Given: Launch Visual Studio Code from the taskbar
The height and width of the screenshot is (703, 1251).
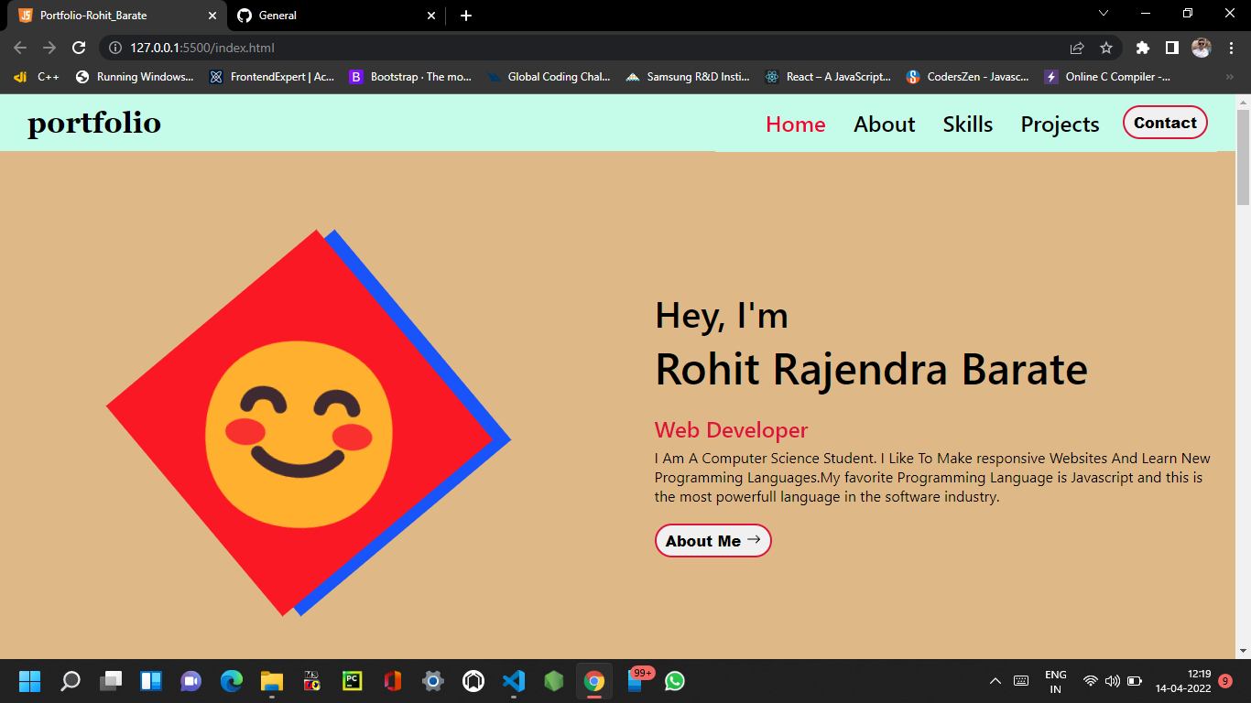Looking at the screenshot, I should click(514, 681).
